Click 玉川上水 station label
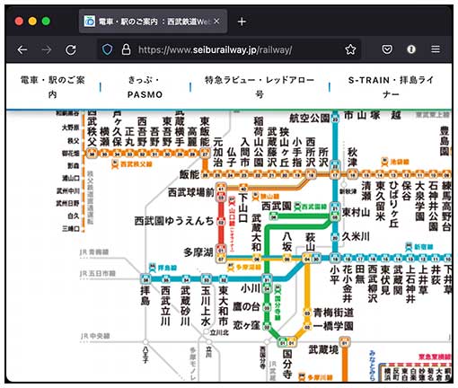Screen dimensions: 458x388 [206, 305]
